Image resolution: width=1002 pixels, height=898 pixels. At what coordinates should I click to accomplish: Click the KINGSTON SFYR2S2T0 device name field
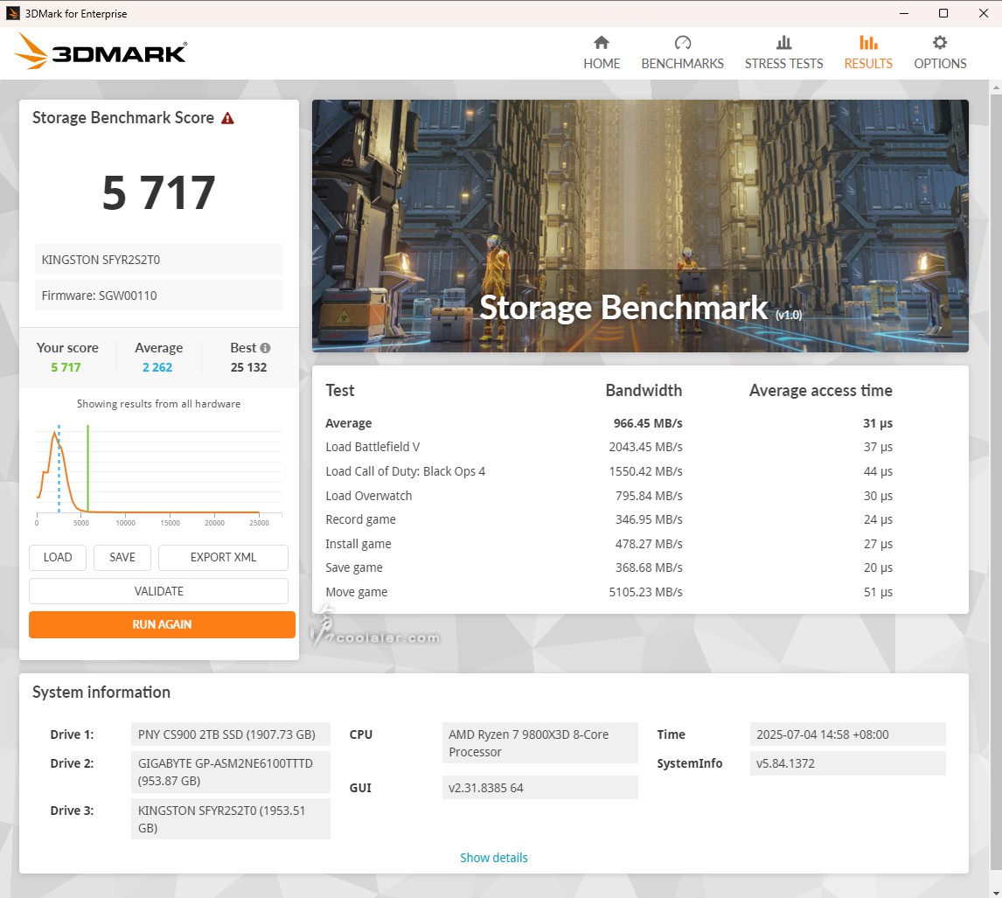(158, 260)
